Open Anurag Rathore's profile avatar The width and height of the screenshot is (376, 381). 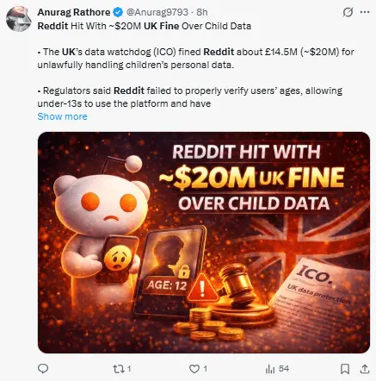pyautogui.click(x=19, y=18)
